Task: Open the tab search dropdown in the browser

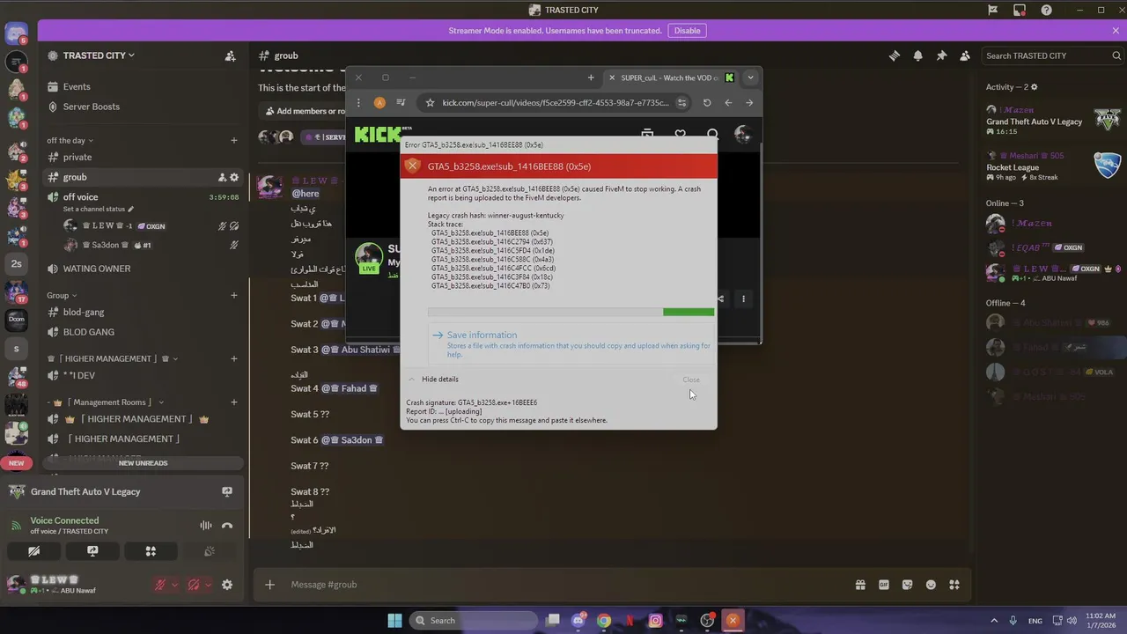Action: [x=750, y=77]
